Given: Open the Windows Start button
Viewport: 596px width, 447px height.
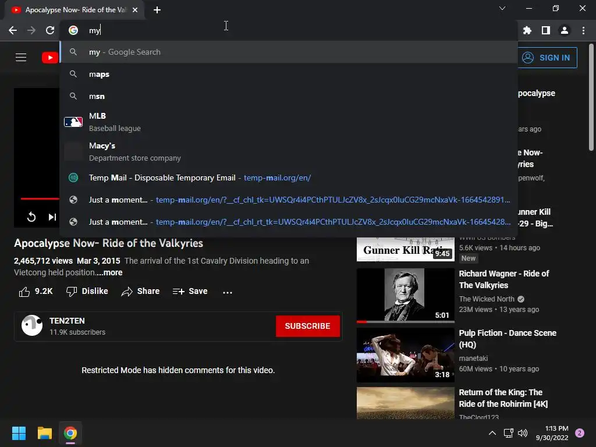Looking at the screenshot, I should pyautogui.click(x=19, y=433).
